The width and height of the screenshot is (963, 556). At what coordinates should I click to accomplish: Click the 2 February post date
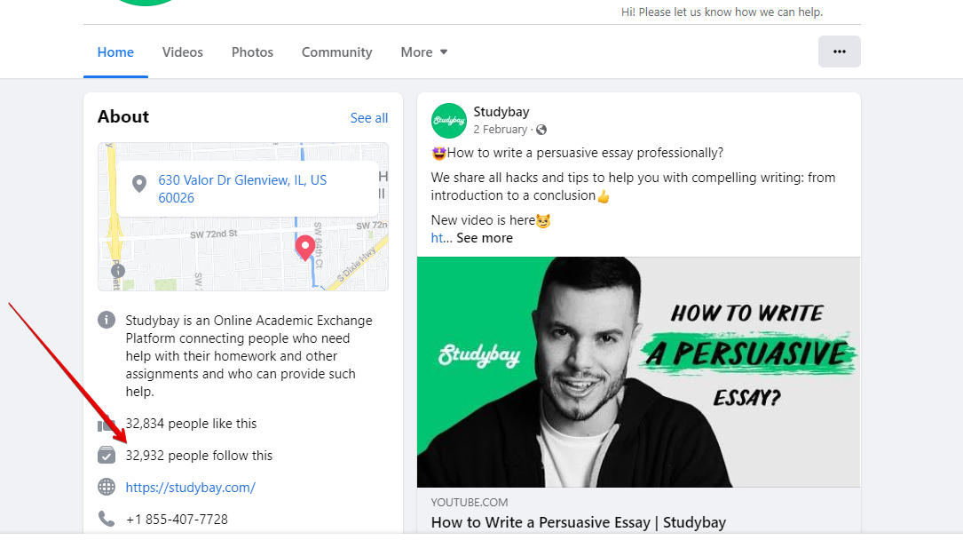pos(500,130)
